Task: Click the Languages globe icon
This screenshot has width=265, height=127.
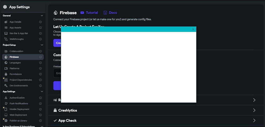Action: point(6,63)
